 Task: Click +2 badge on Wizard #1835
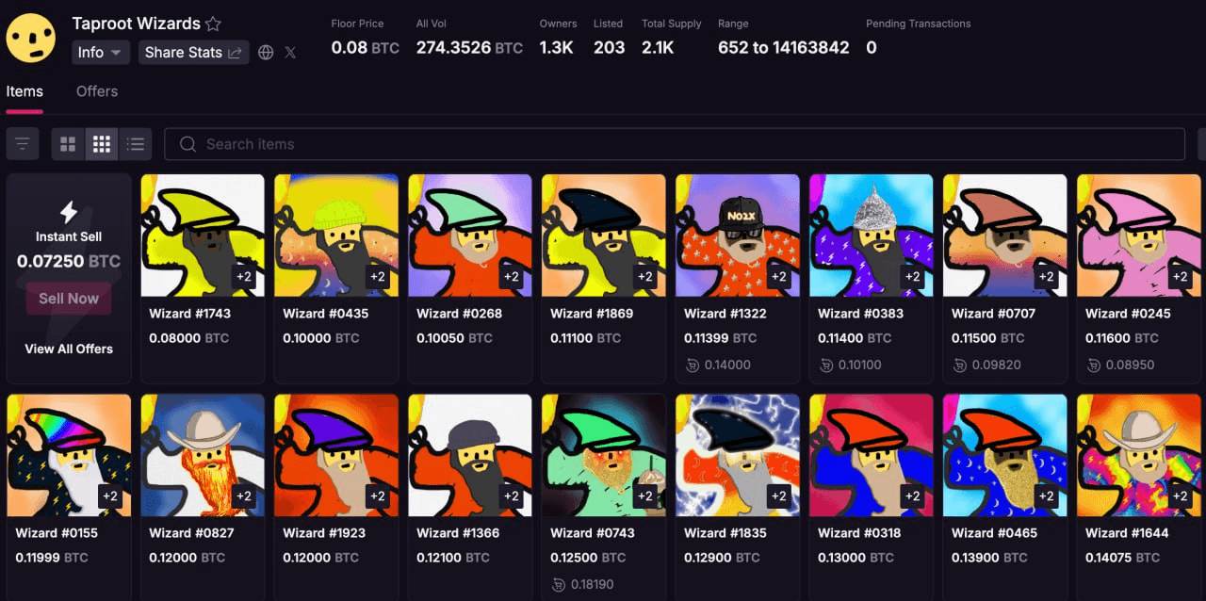(779, 496)
